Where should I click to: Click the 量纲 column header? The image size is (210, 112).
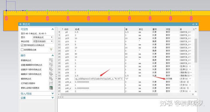[154, 29]
